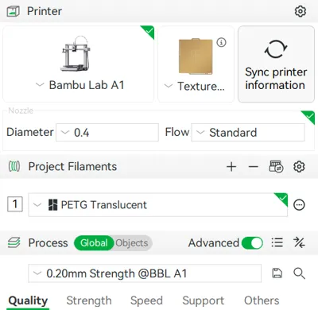Open printer settings gear icon

[x=301, y=11]
